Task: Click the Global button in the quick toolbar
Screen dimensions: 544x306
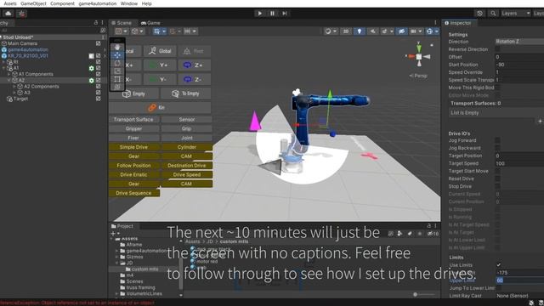Action: pyautogui.click(x=160, y=51)
